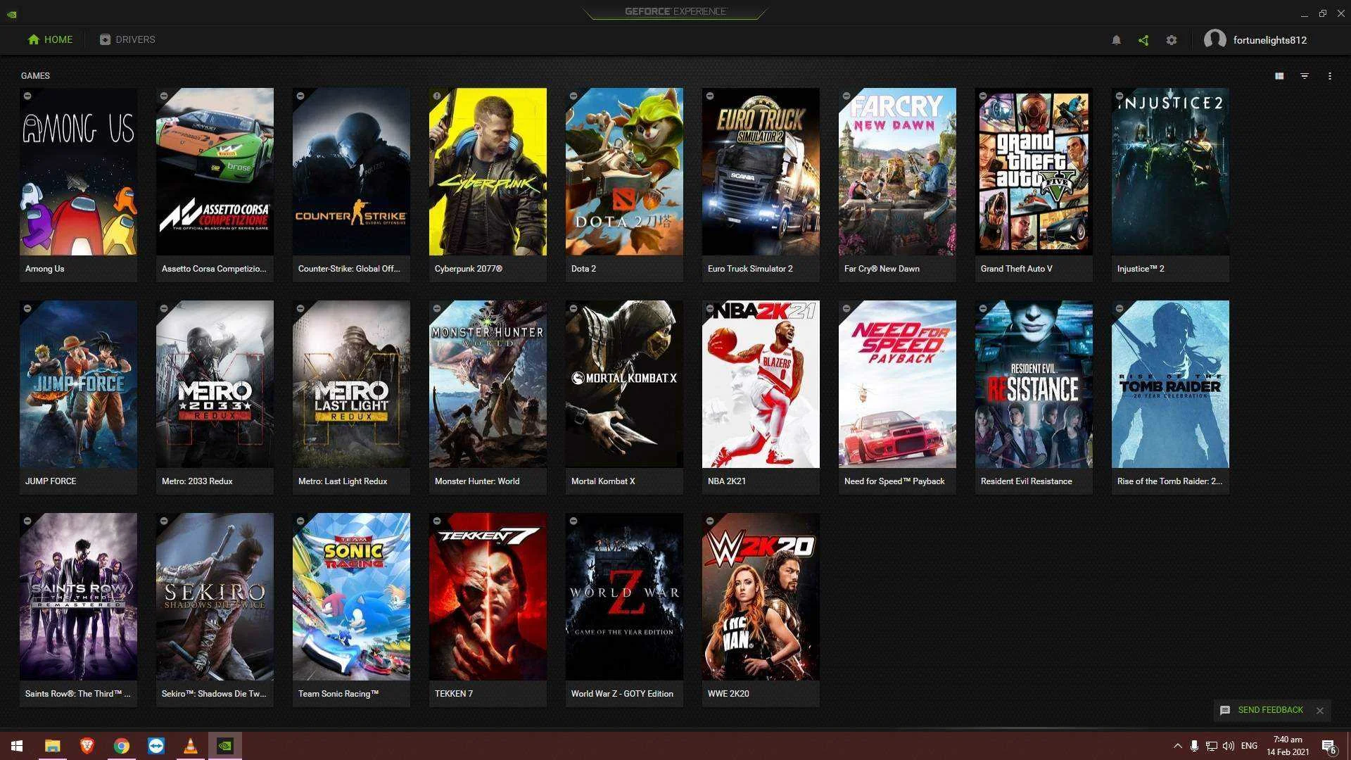Click the Metro 2033 Redux status badge
1351x760 pixels.
164,308
